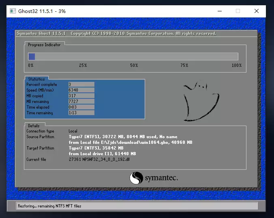Viewport: 274px width, 218px height.
Task: Click the MB remaining value field
Action: 81,101
